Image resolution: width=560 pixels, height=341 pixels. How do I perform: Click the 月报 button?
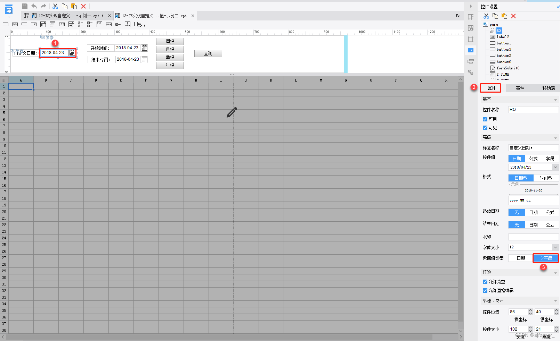[170, 49]
